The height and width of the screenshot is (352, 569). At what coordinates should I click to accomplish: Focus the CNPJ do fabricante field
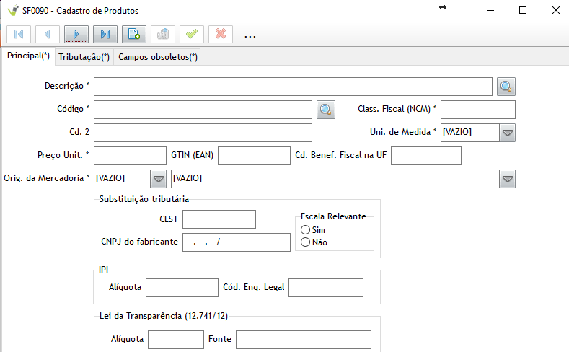pos(237,242)
